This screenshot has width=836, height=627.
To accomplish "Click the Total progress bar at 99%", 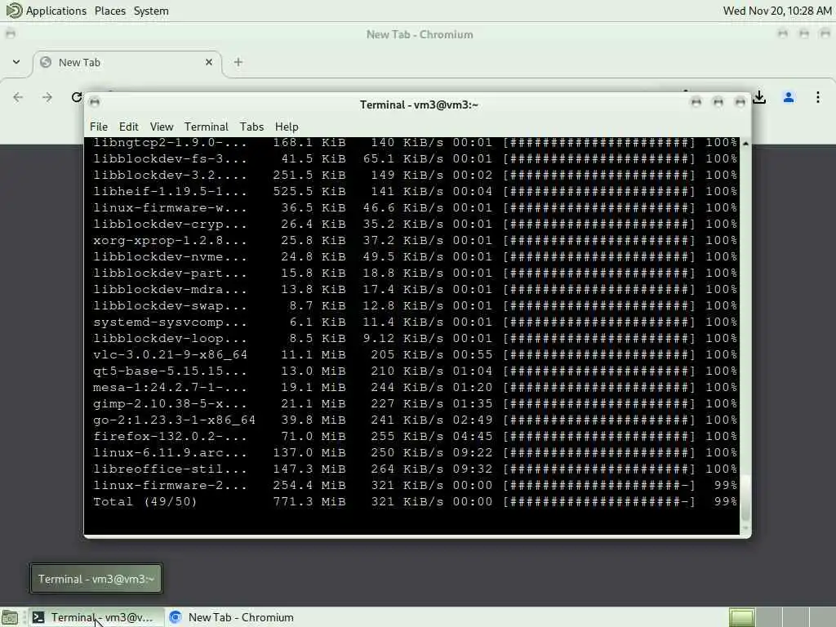I will tap(599, 502).
